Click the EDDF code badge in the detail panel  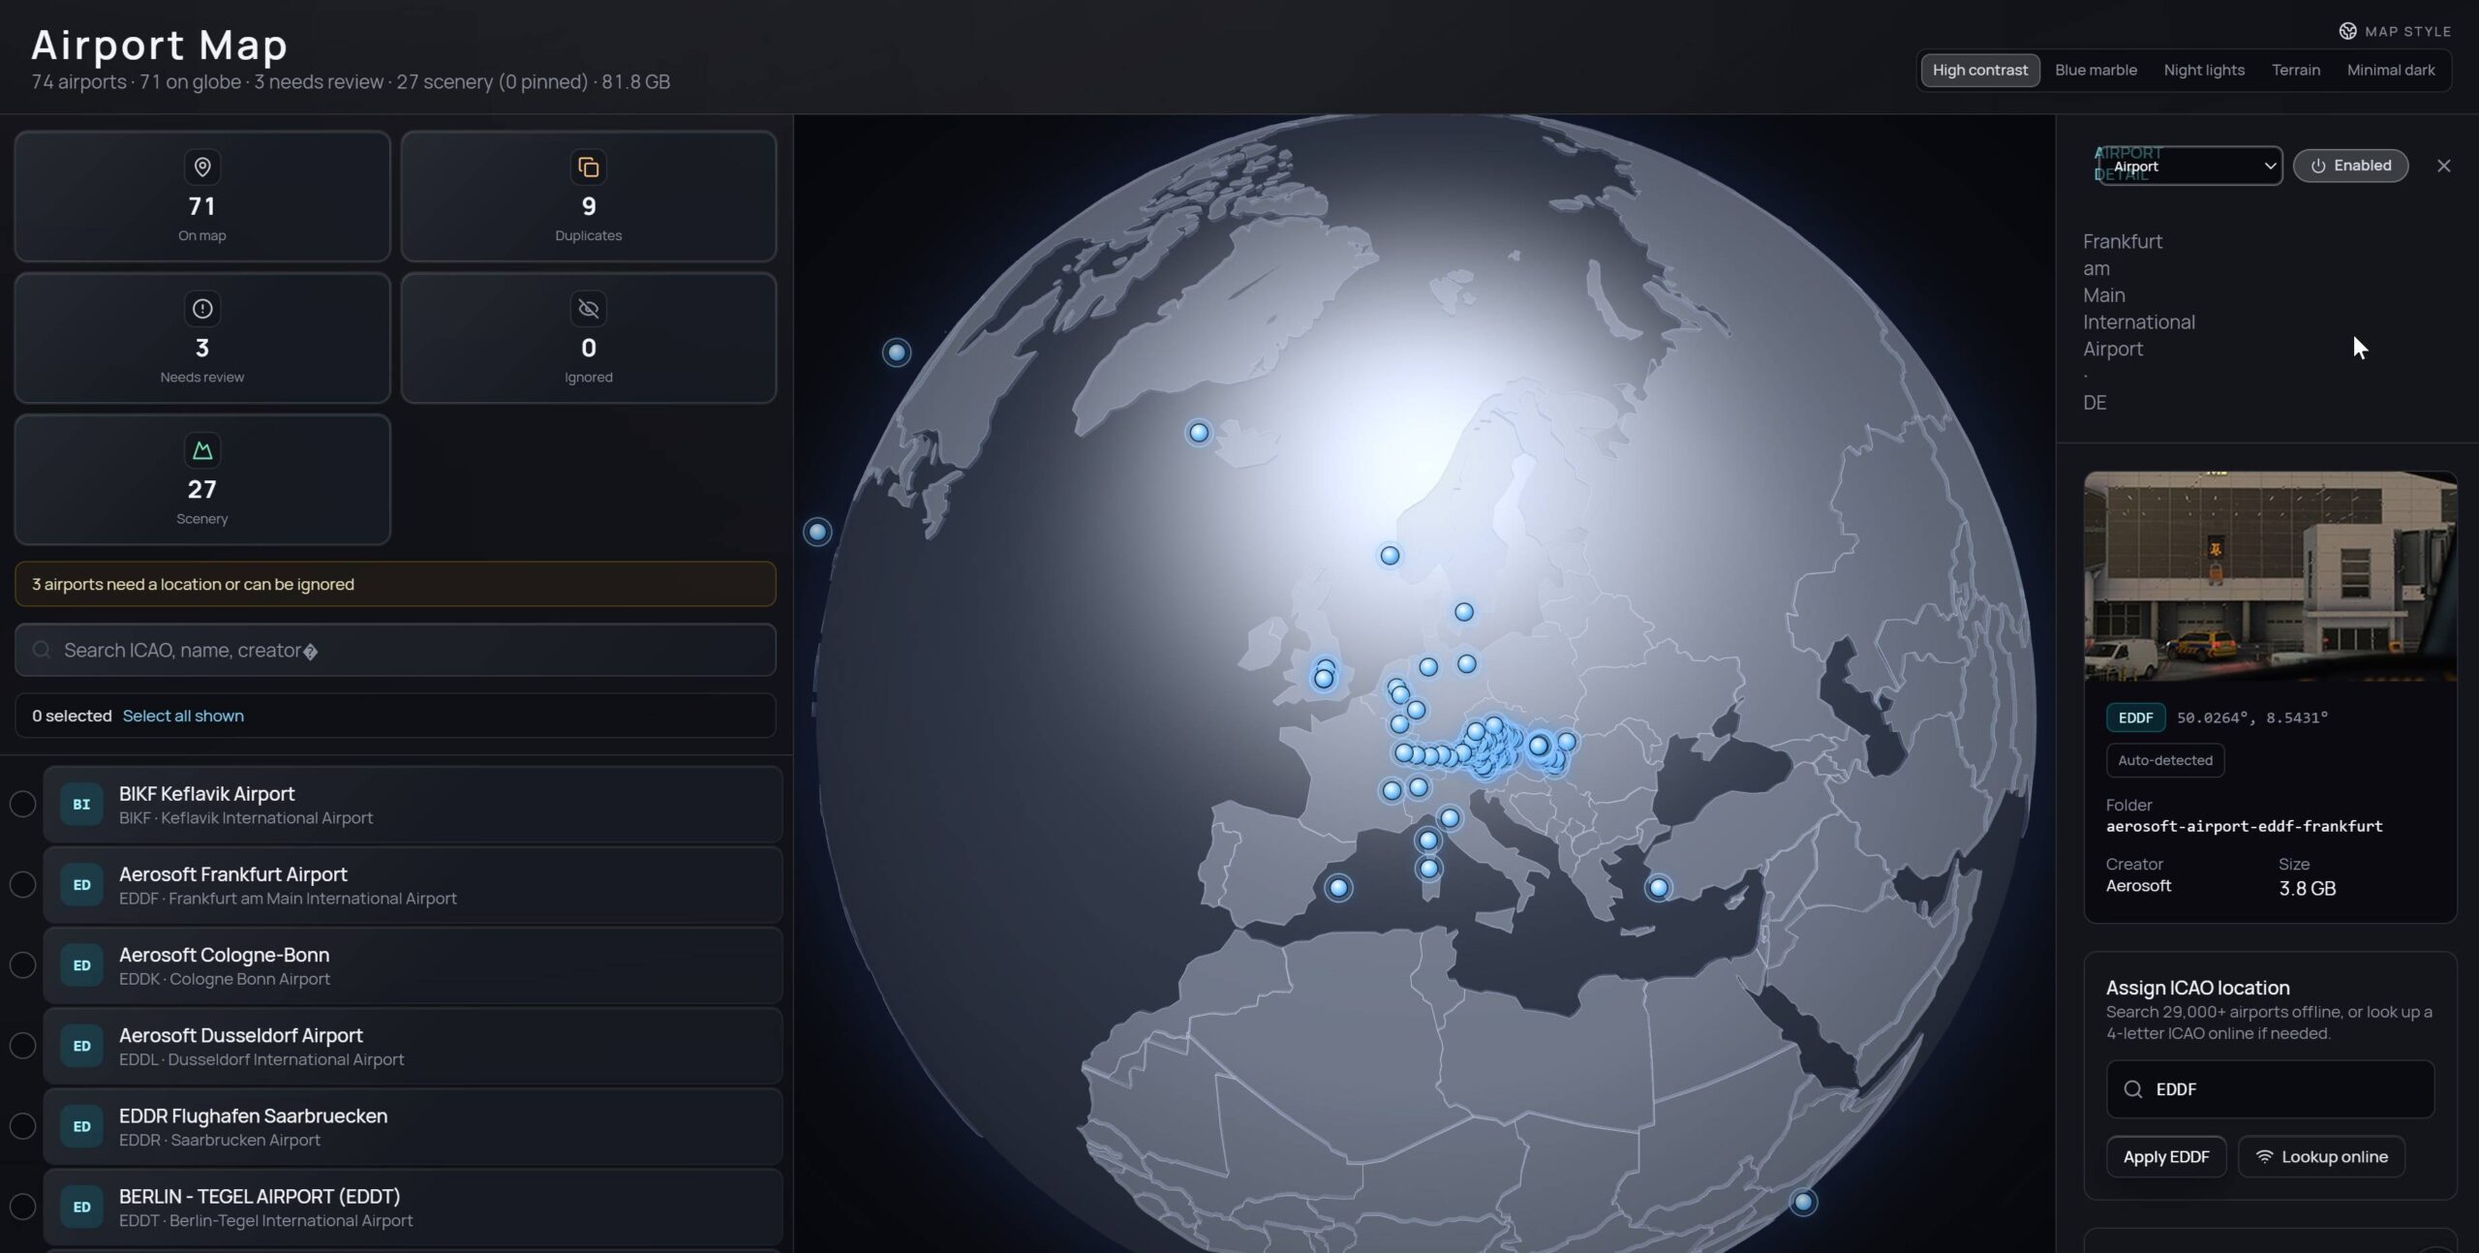(2135, 718)
